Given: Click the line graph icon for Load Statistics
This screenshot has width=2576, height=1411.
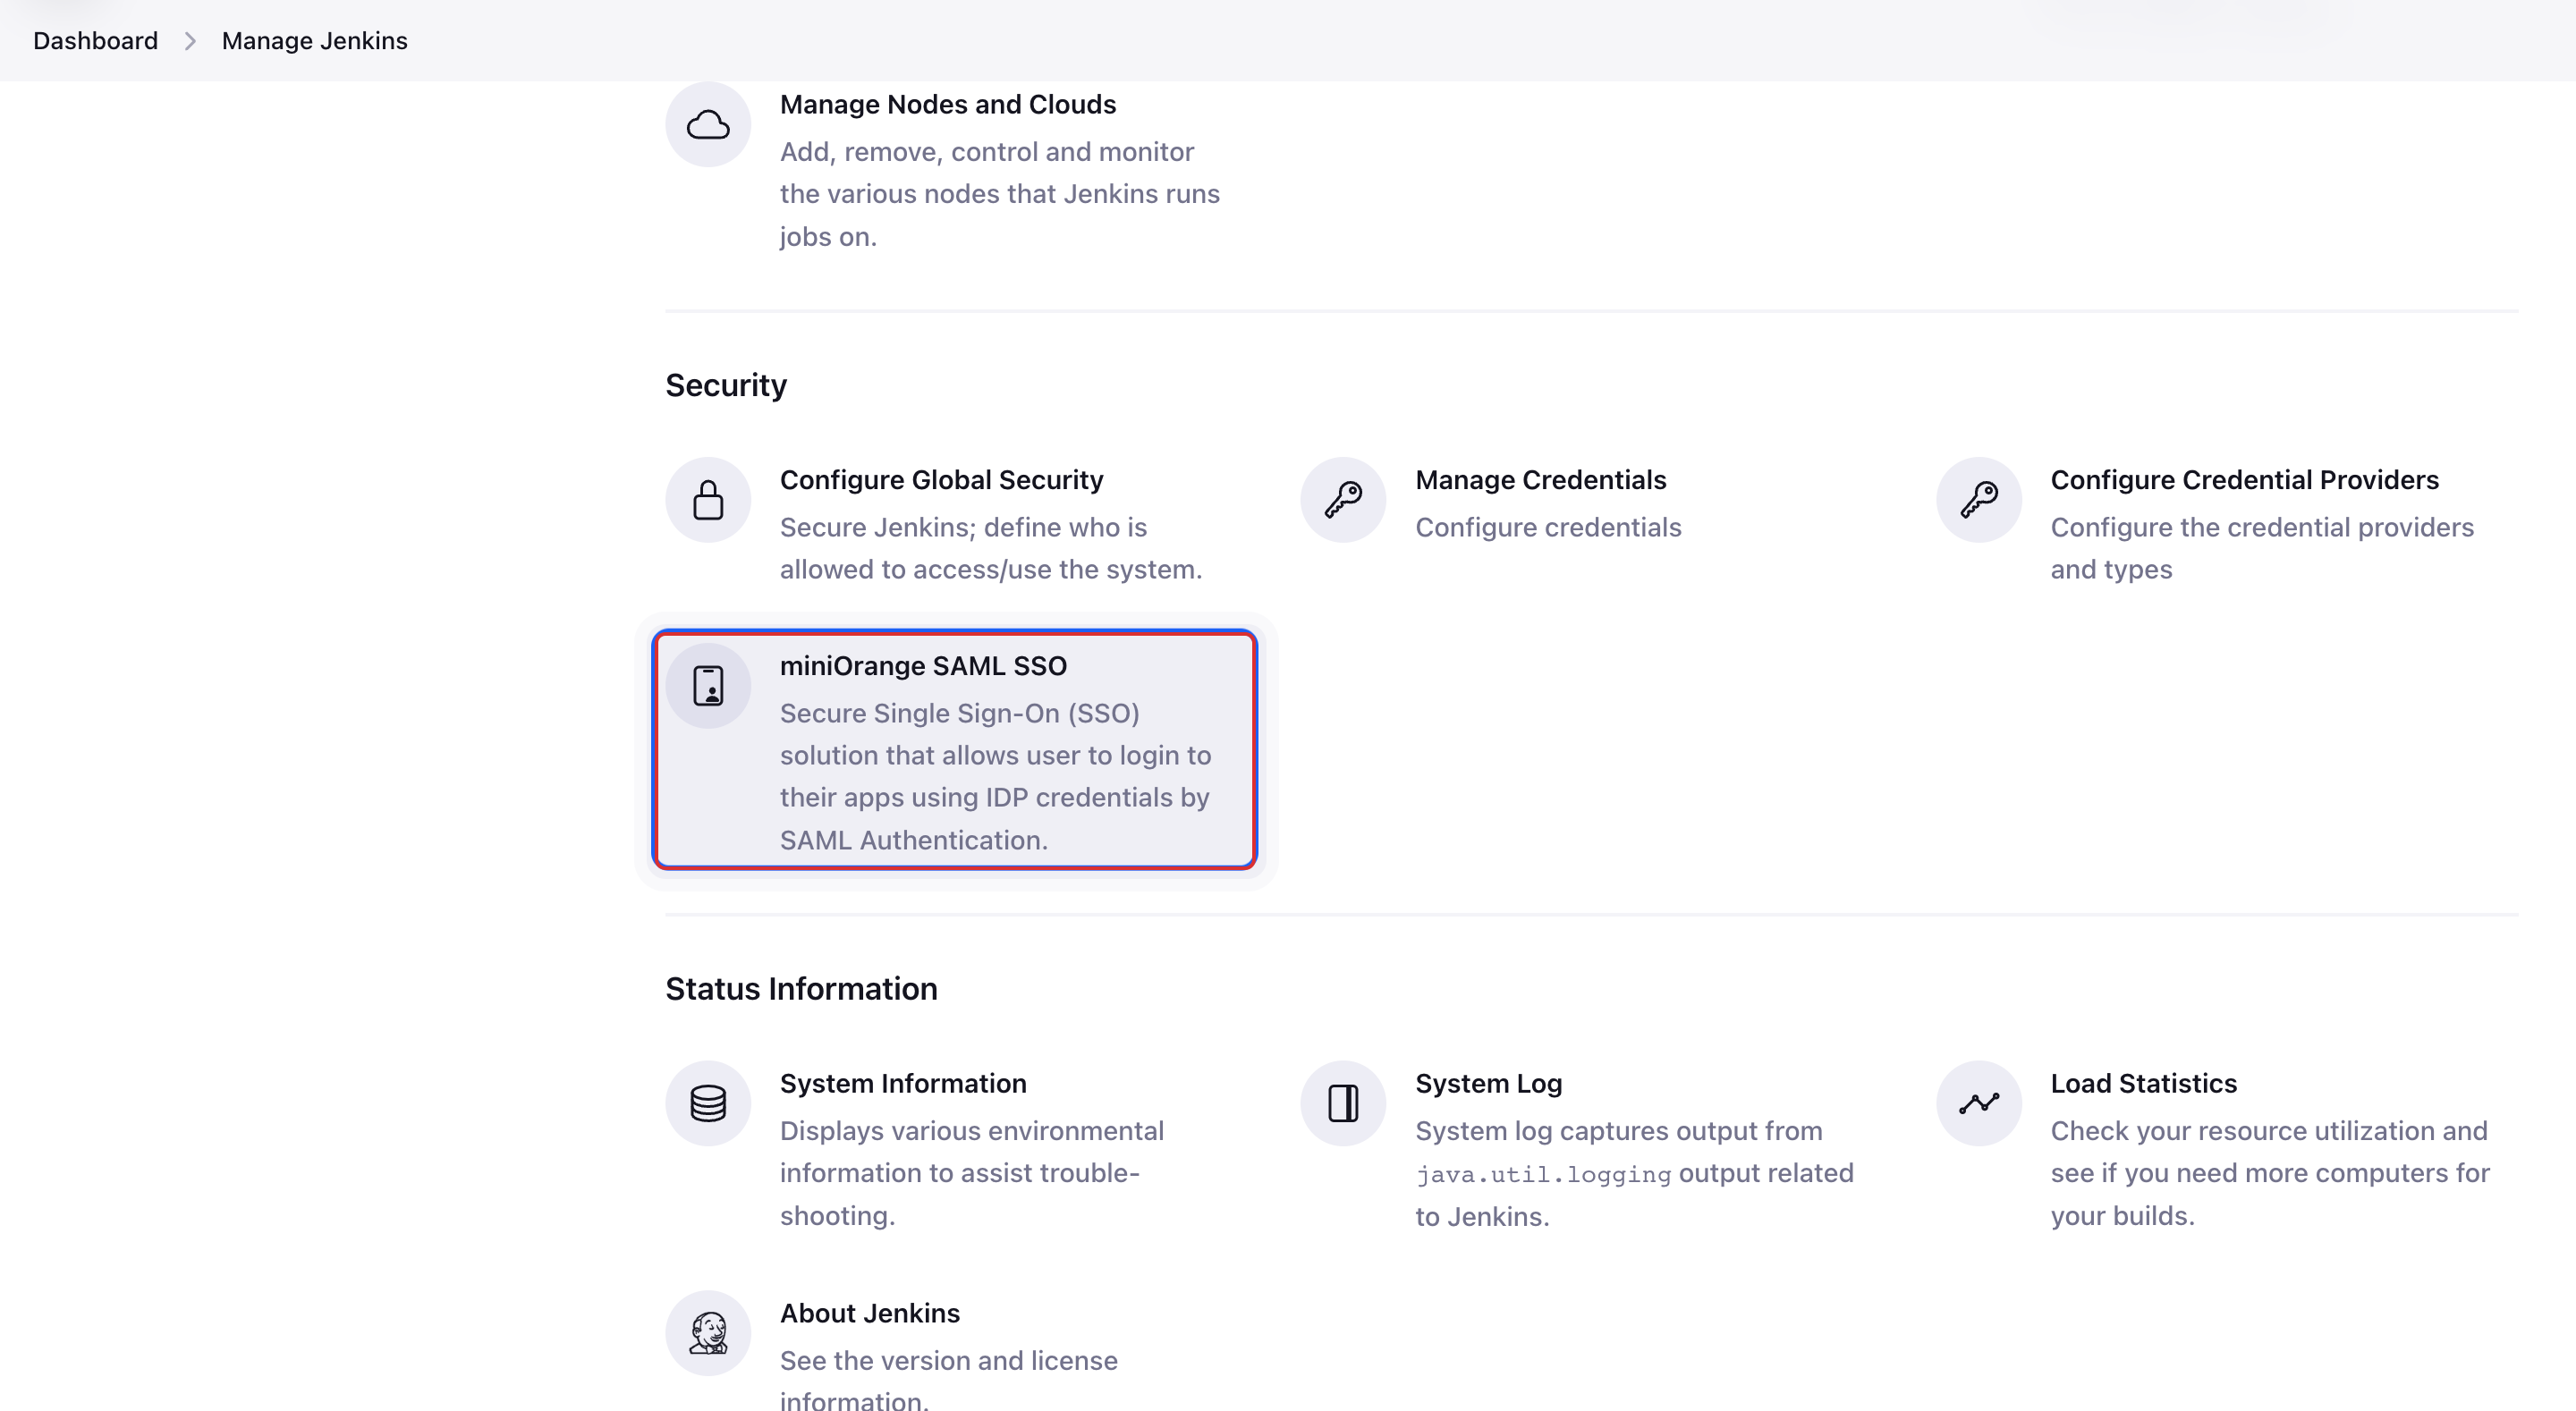Looking at the screenshot, I should [x=1979, y=1103].
